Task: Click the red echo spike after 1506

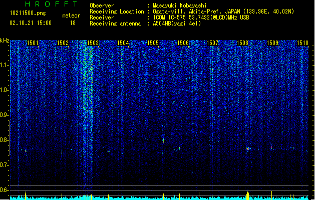Action: [199, 146]
